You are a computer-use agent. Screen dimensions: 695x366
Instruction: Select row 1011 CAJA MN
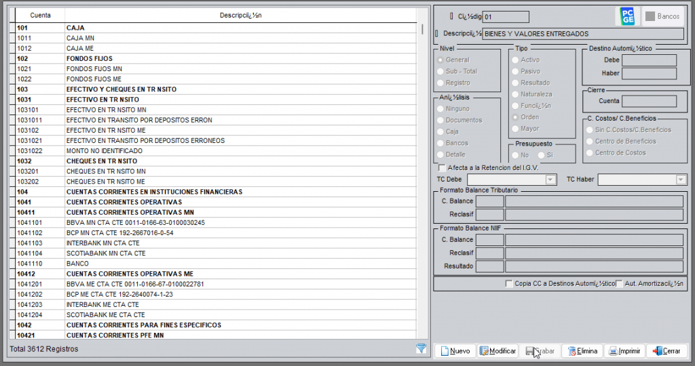click(216, 38)
